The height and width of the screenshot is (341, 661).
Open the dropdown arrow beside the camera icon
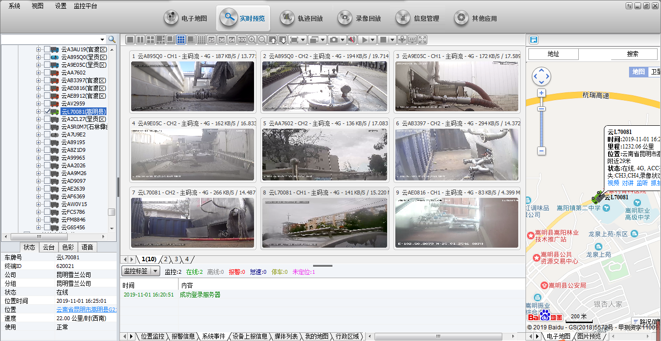[343, 40]
